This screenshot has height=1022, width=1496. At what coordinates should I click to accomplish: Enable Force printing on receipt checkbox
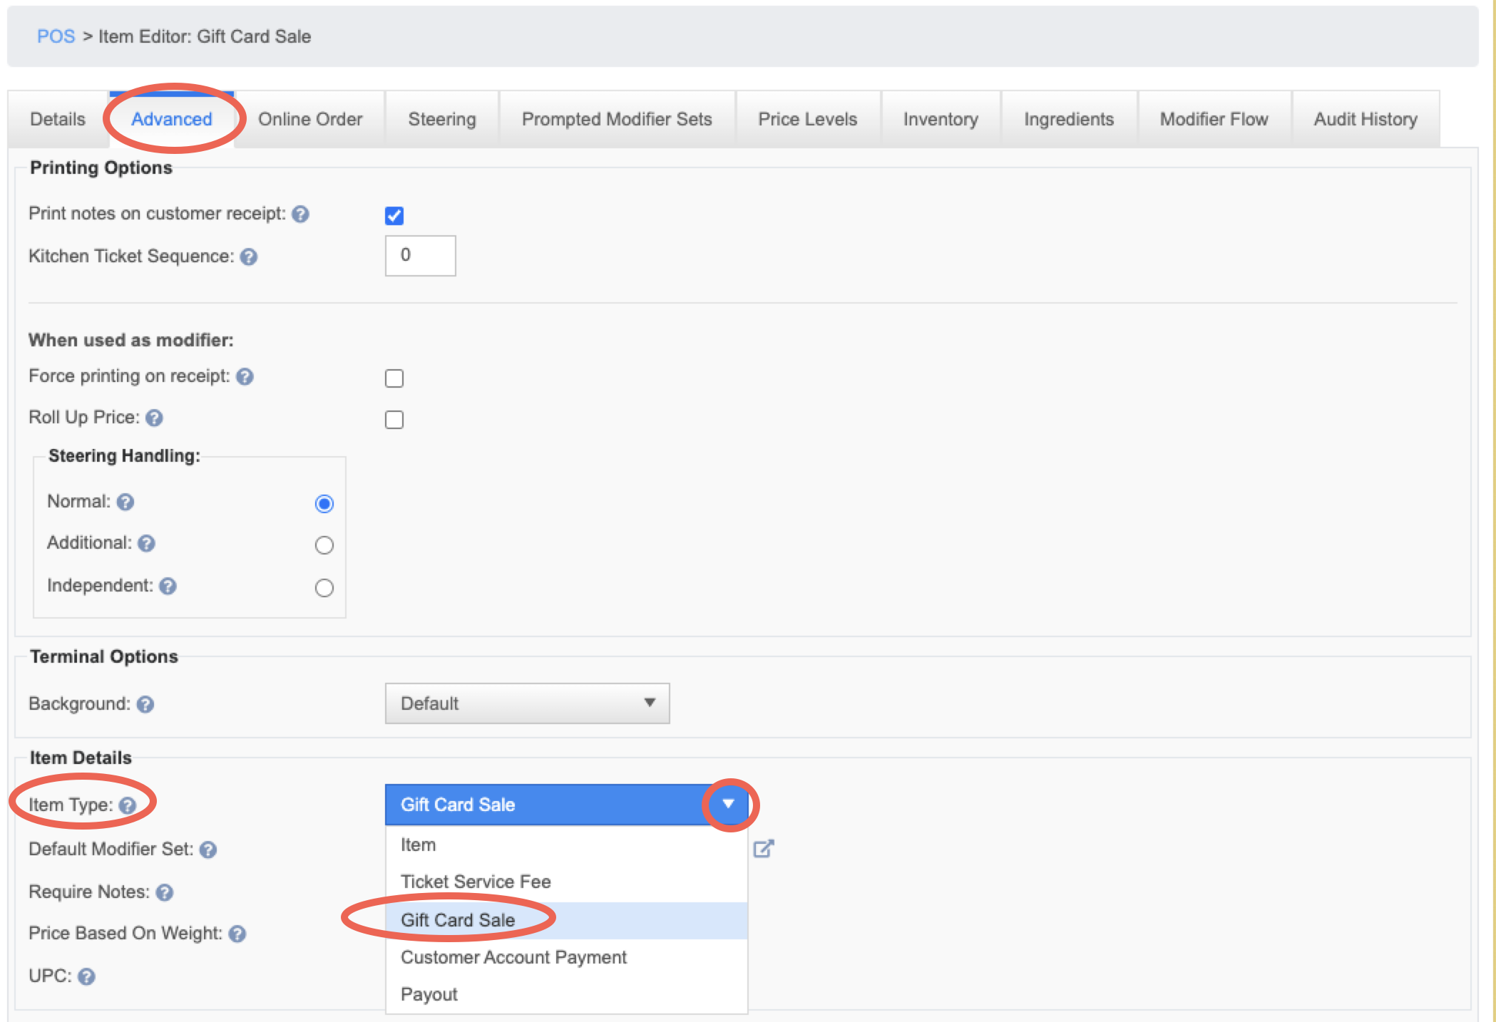point(394,378)
